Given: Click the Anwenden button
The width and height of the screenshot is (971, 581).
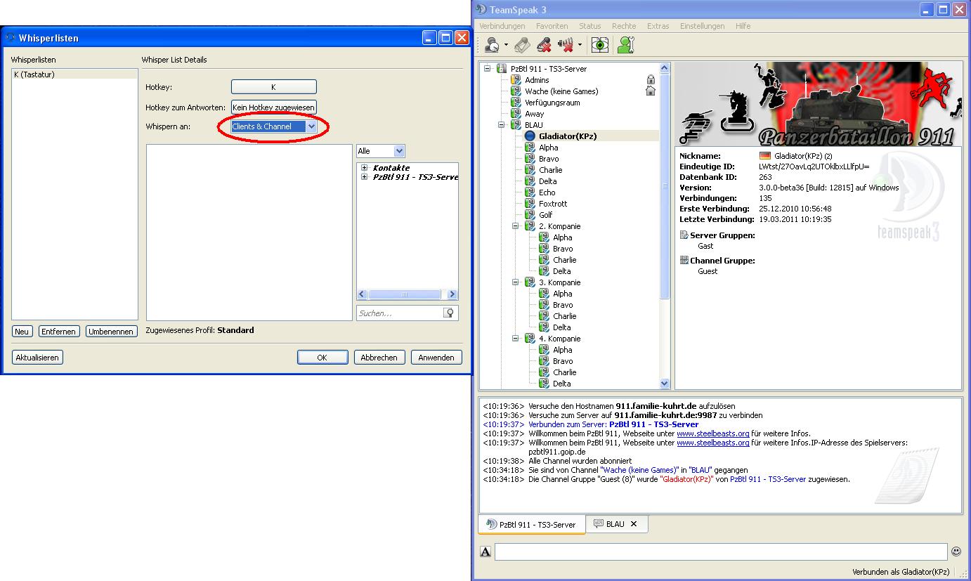Looking at the screenshot, I should pos(436,358).
